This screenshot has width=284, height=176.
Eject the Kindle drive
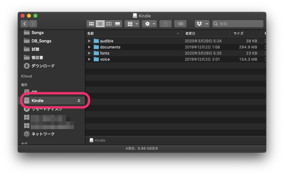point(79,101)
